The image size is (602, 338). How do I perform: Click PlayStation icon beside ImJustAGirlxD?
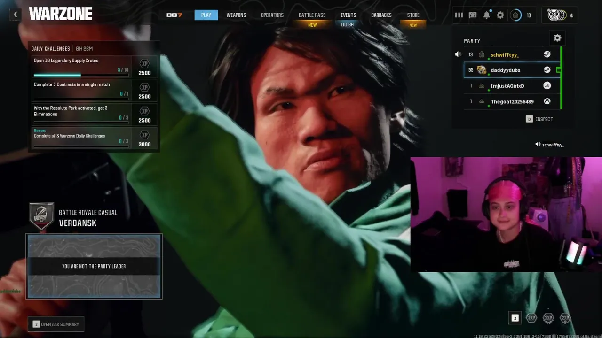(547, 86)
